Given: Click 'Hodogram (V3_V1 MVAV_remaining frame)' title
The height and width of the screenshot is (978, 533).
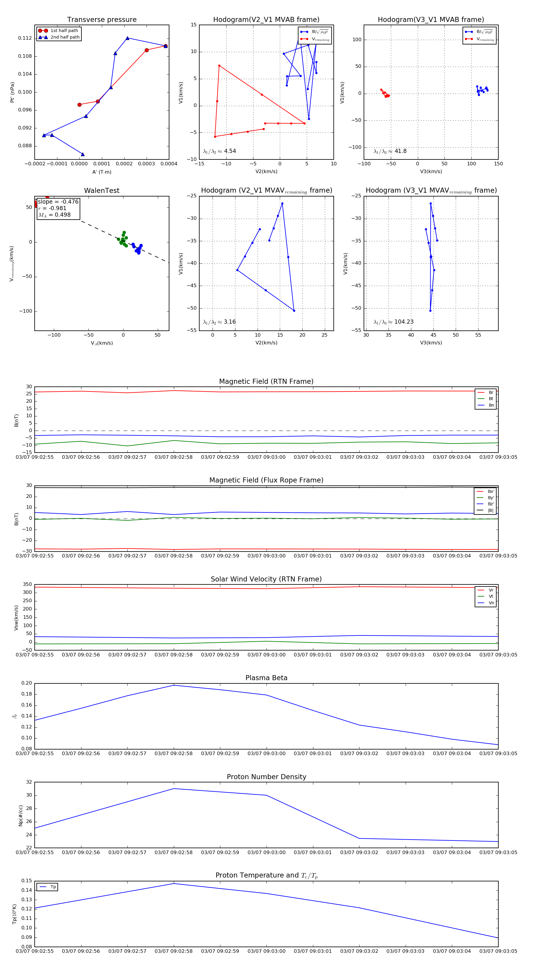Looking at the screenshot, I should 431,191.
